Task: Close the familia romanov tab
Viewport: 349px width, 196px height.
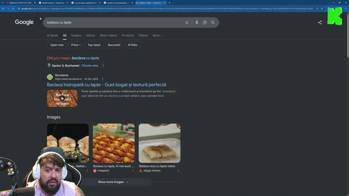Action: [67, 3]
